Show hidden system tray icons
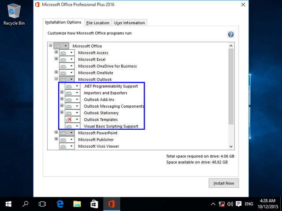This screenshot has height=211, width=282. pyautogui.click(x=213, y=204)
